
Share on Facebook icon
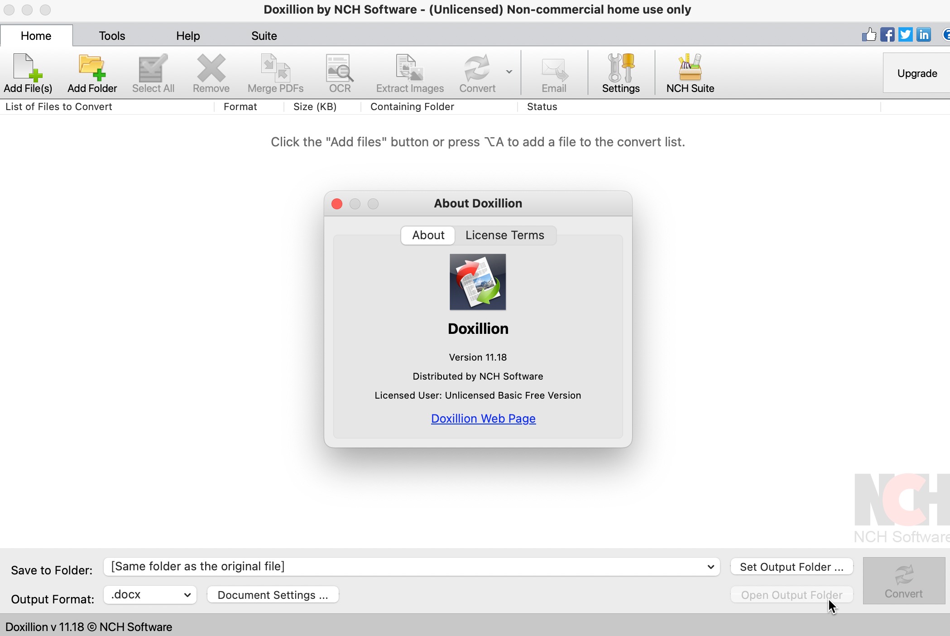(887, 35)
